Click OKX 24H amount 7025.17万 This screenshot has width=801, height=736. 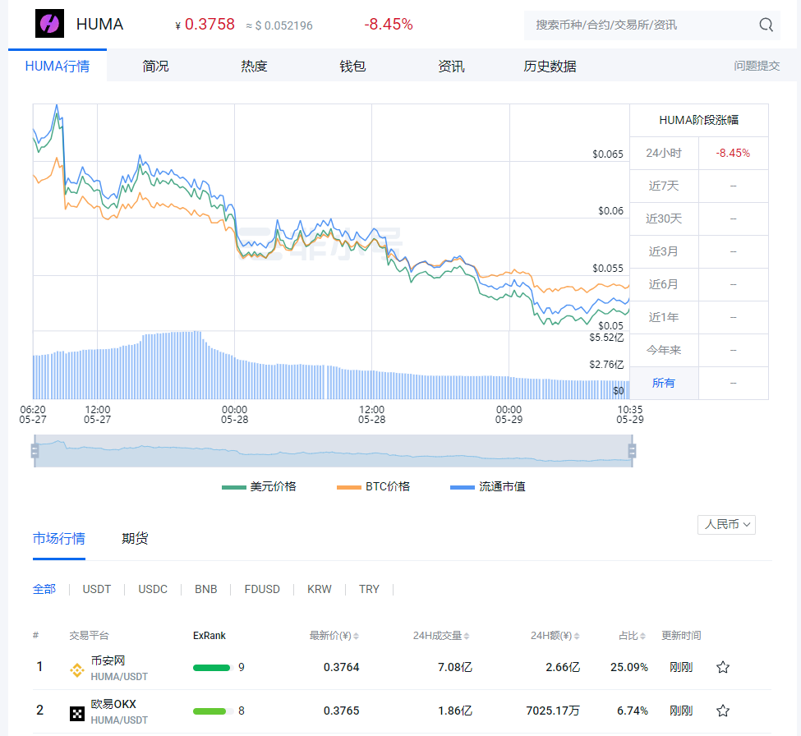pyautogui.click(x=553, y=711)
